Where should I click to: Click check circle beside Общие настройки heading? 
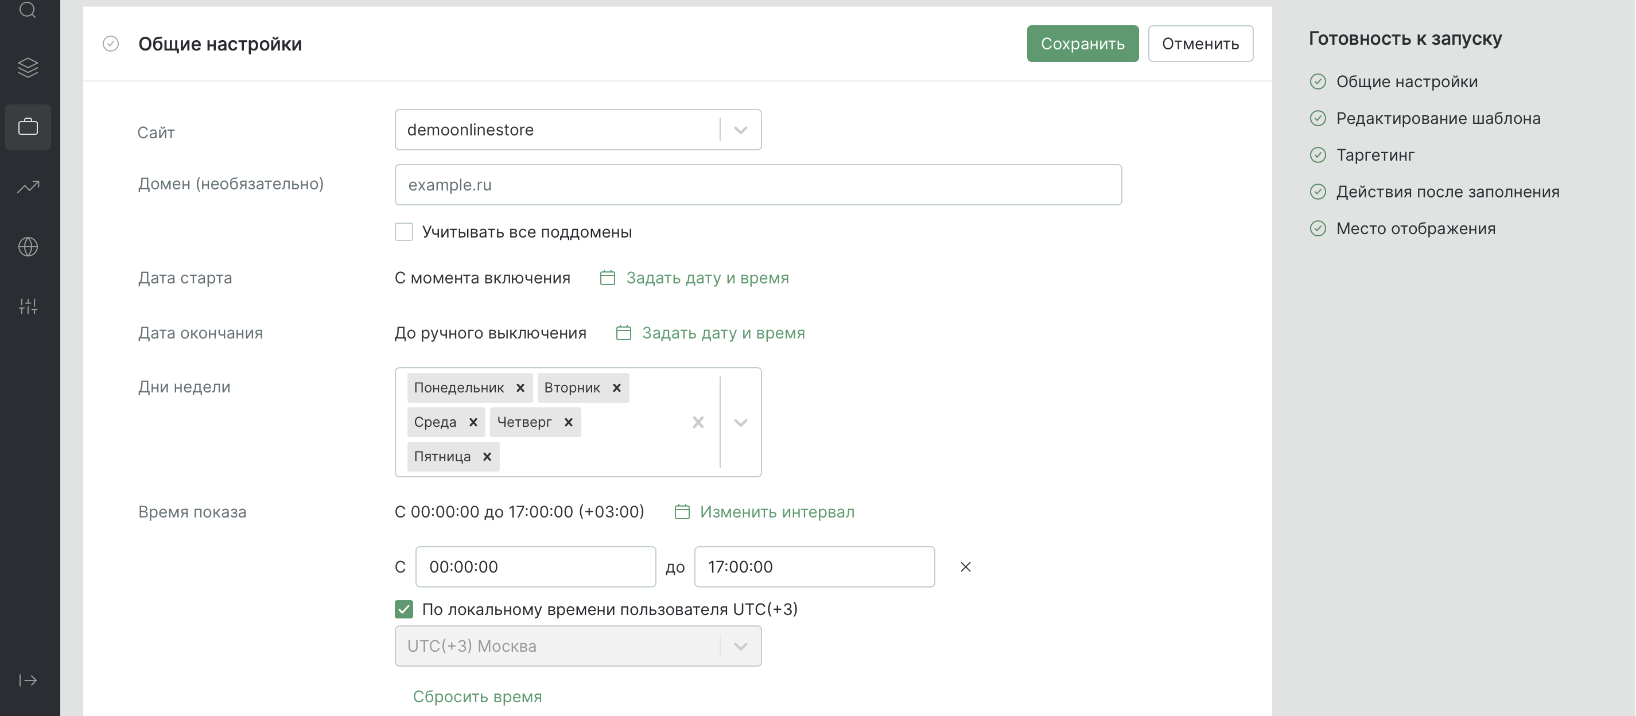click(x=111, y=44)
